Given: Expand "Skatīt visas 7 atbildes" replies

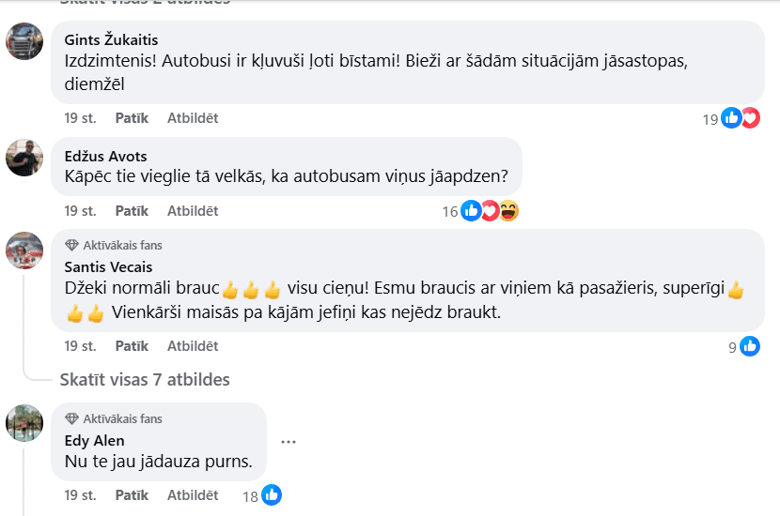Looking at the screenshot, I should coord(145,380).
